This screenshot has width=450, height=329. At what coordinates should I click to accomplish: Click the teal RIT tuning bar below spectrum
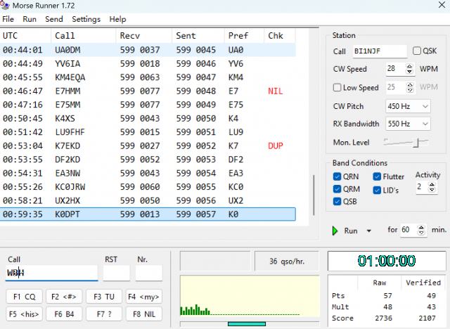[x=247, y=324]
